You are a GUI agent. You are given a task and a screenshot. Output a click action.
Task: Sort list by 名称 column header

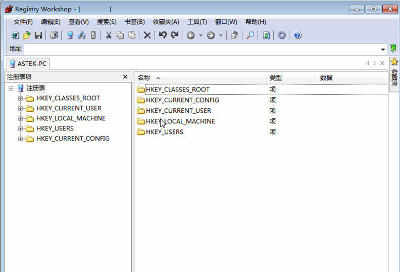[201, 78]
